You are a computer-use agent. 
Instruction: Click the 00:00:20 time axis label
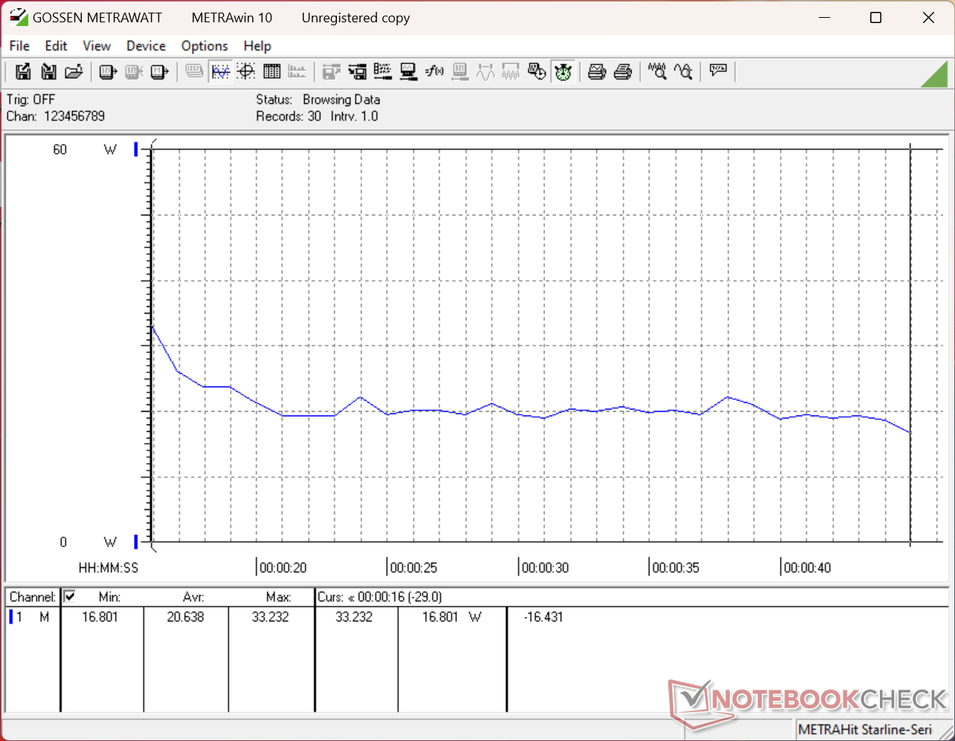[283, 568]
